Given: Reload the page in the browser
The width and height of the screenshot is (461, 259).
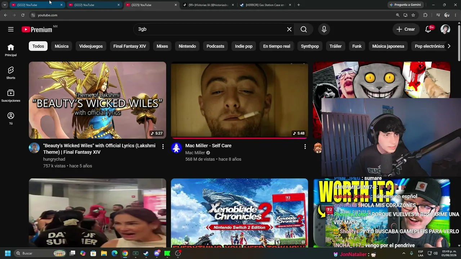Looking at the screenshot, I should click(x=23, y=15).
